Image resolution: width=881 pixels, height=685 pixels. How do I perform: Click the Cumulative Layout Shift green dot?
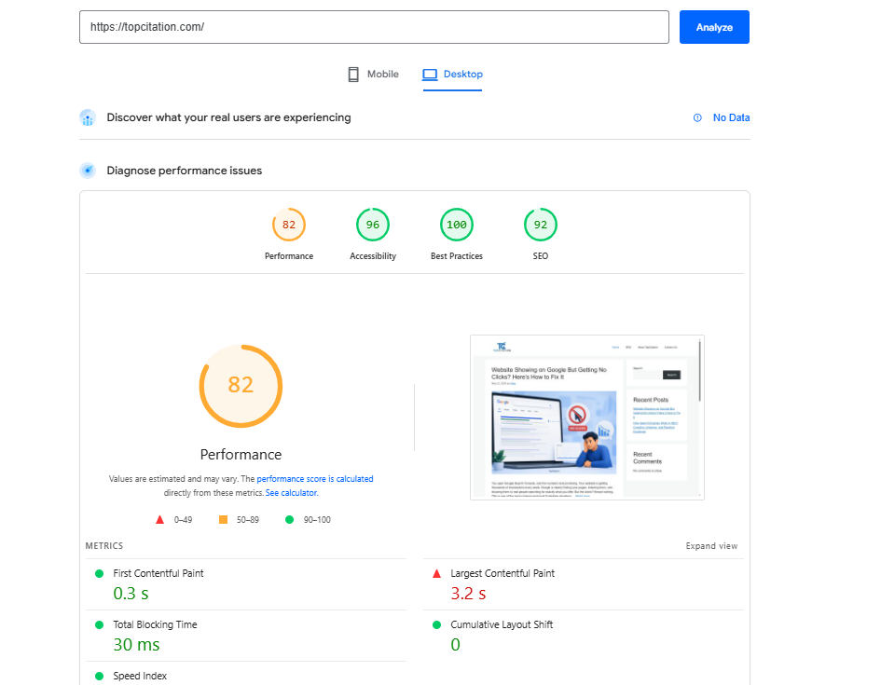click(x=436, y=624)
